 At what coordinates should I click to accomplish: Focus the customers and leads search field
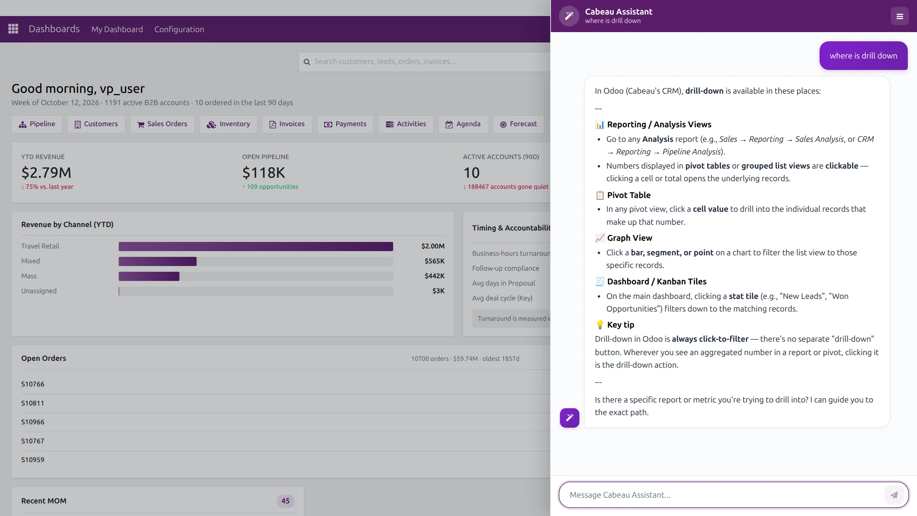424,62
